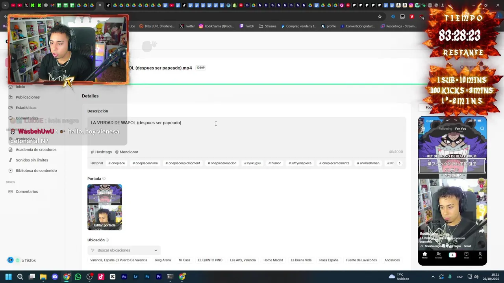Tap Following in the phone preview
The image size is (504, 283).
coord(445,129)
